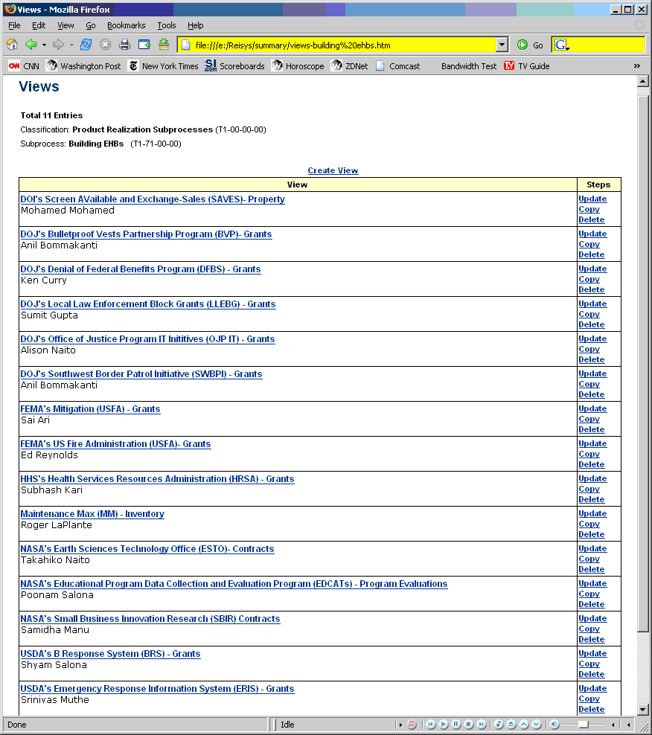The height and width of the screenshot is (735, 652).
Task: Expand the player panel using the small right arrow
Action: (x=400, y=725)
